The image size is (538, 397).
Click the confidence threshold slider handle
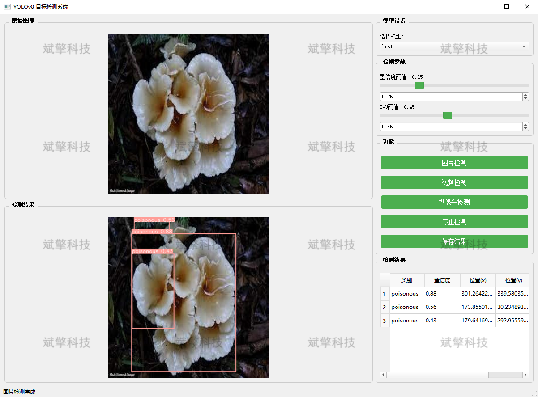click(x=419, y=85)
